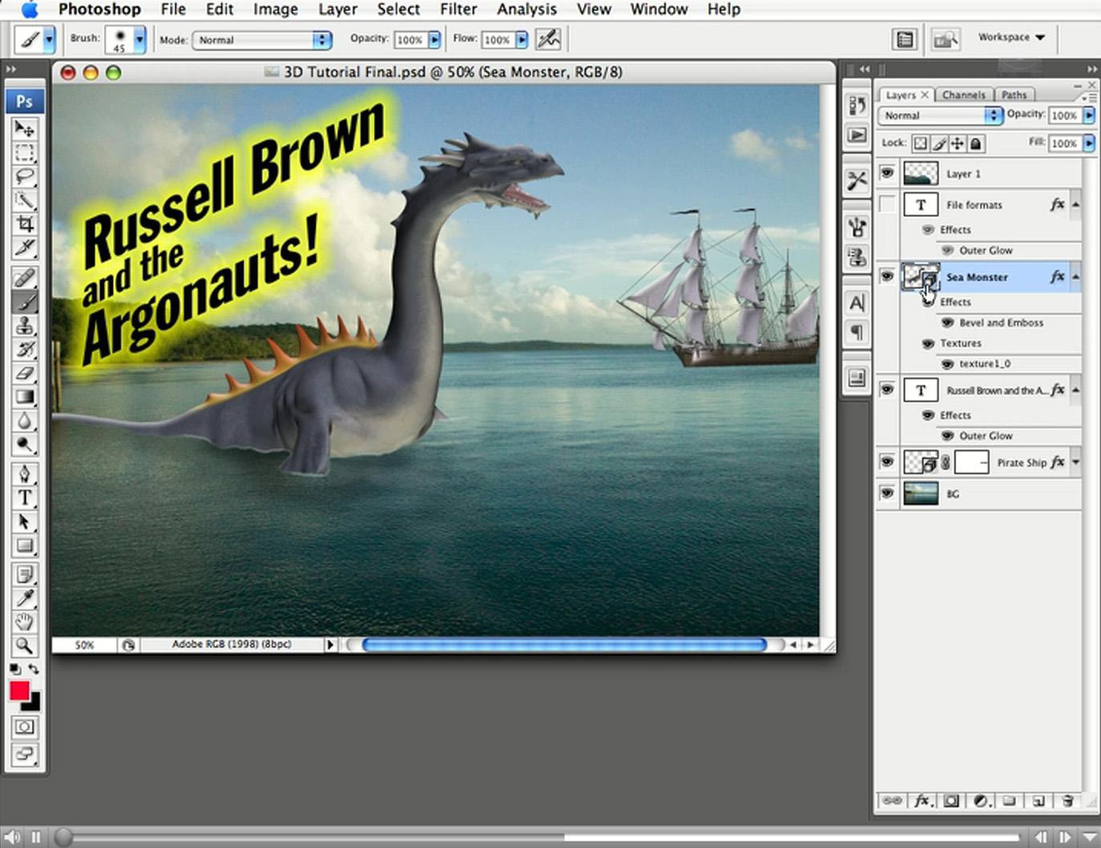Click the delete layer trash icon
The width and height of the screenshot is (1101, 848).
pyautogui.click(x=1067, y=801)
